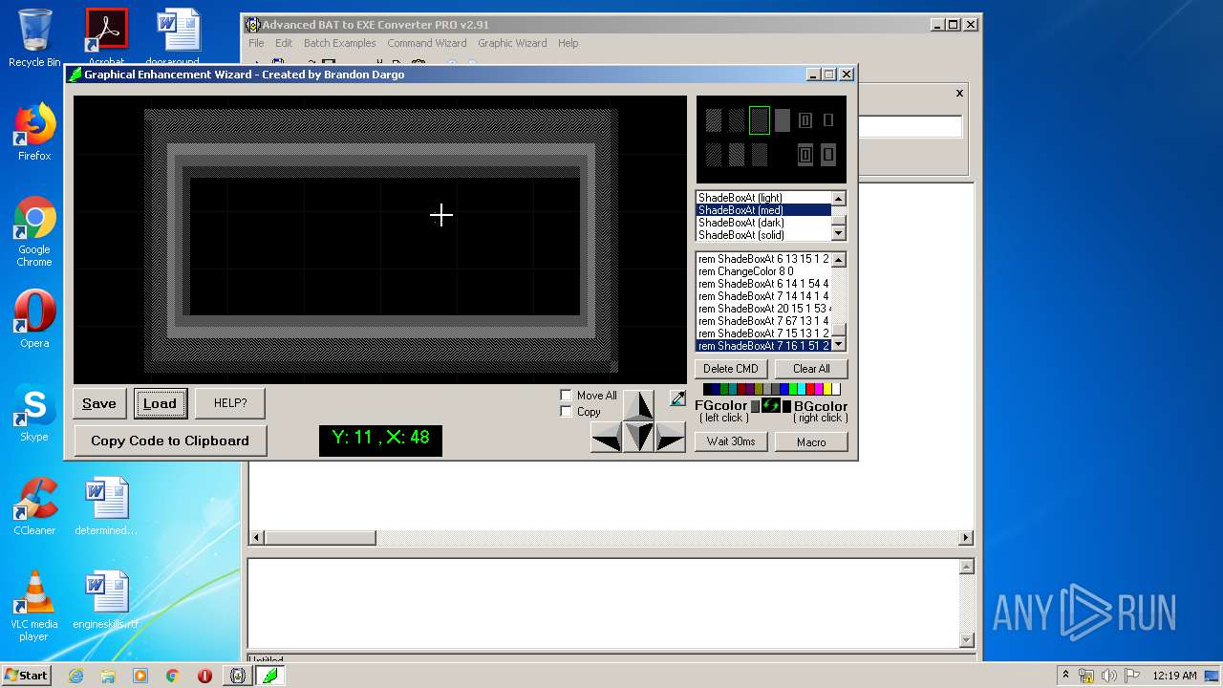Open the engineskills.rtf desktop file
This screenshot has width=1223, height=688.
point(106,600)
